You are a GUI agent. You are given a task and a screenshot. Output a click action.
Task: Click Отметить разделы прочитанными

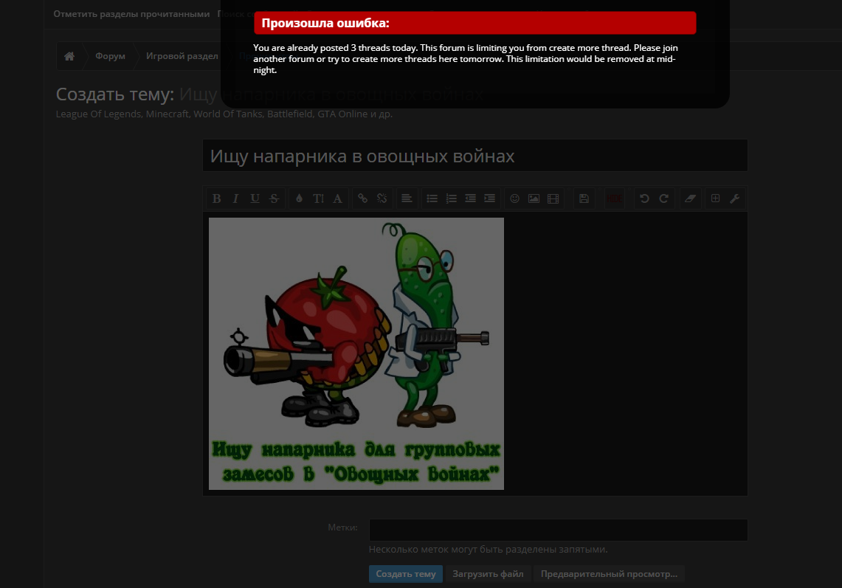click(x=131, y=14)
